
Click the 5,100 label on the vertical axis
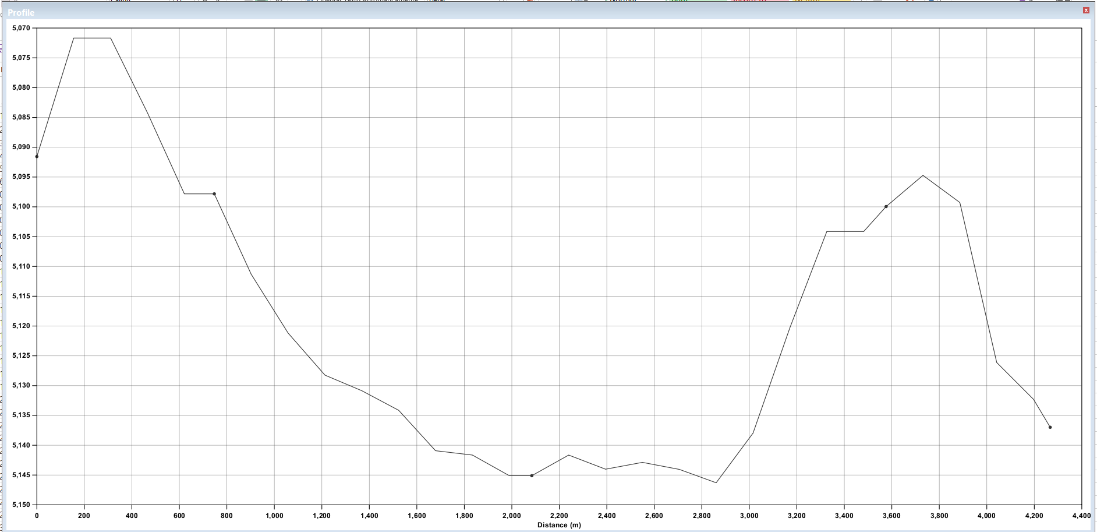tap(21, 207)
